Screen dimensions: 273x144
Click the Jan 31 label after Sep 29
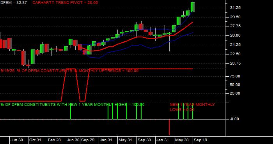click(x=106, y=140)
